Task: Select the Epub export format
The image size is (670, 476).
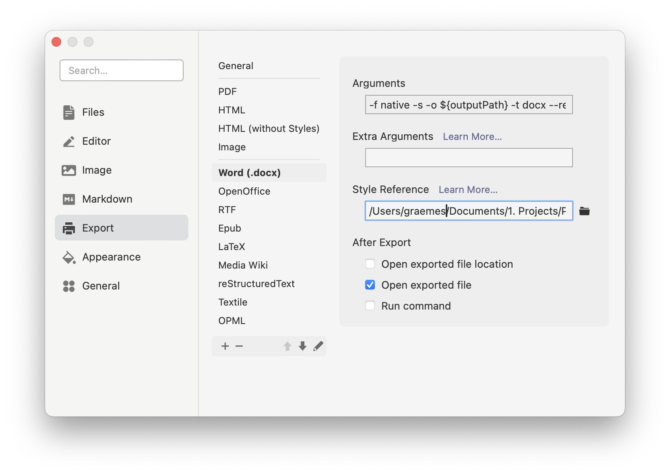Action: tap(230, 228)
